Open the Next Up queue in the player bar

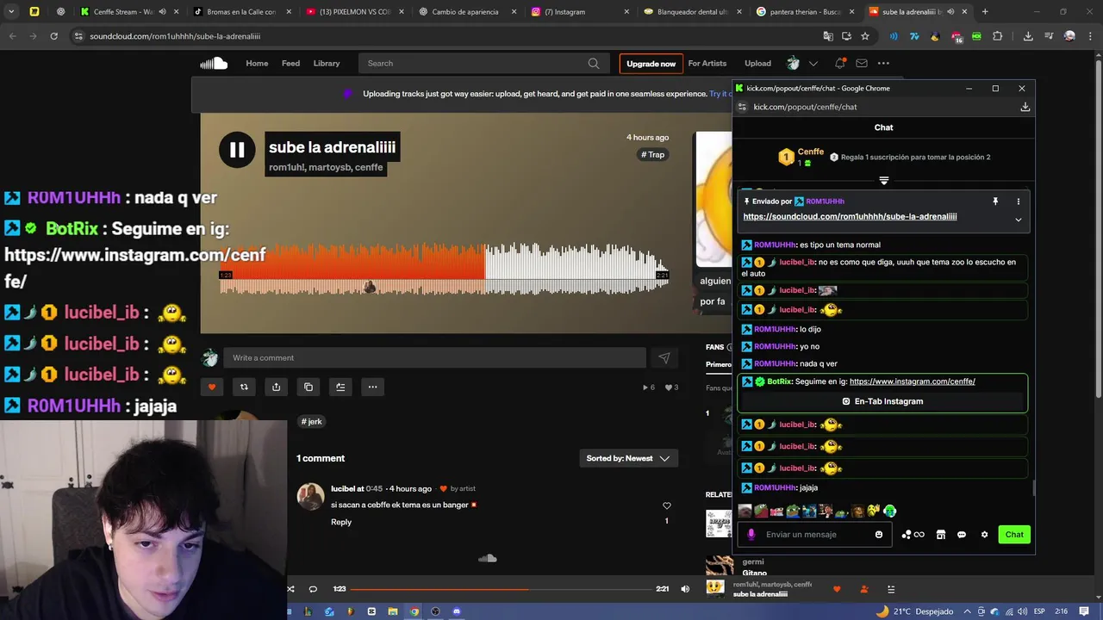click(891, 589)
